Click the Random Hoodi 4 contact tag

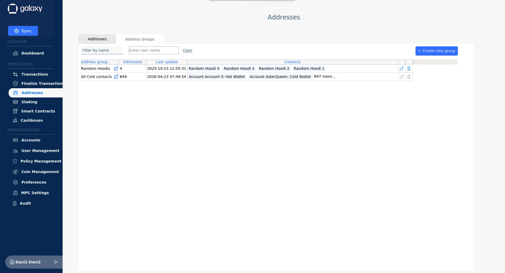coord(204,68)
